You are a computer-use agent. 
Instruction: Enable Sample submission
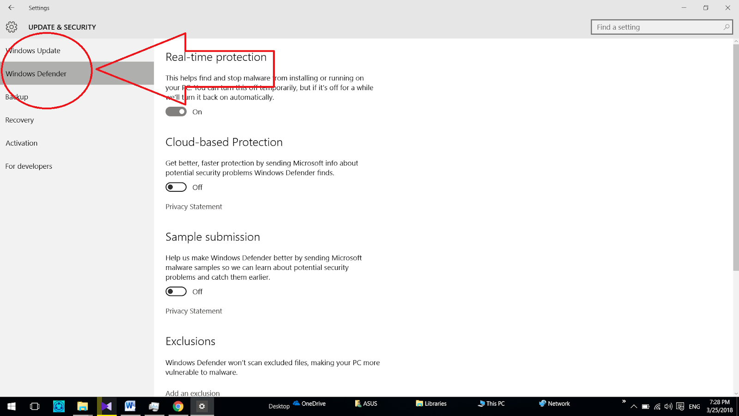click(176, 291)
